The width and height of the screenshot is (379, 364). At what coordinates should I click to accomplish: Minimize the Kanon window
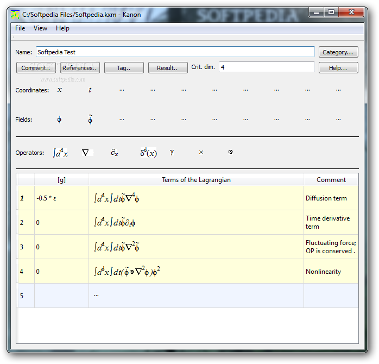pos(317,12)
